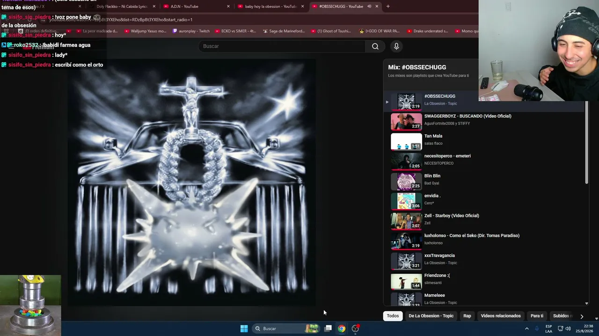Play Mameleee from the mix list
This screenshot has height=336, width=599.
click(x=484, y=299)
